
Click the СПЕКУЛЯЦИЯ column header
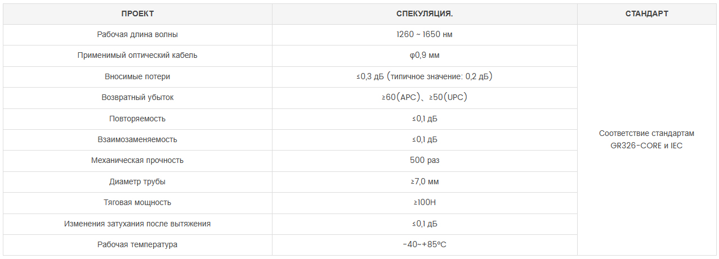pyautogui.click(x=425, y=13)
